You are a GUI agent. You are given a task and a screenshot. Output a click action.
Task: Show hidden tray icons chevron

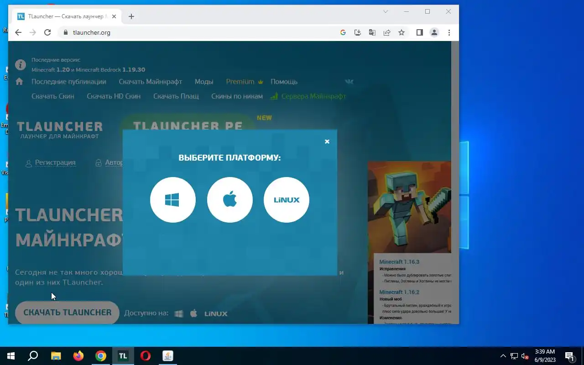pos(503,356)
